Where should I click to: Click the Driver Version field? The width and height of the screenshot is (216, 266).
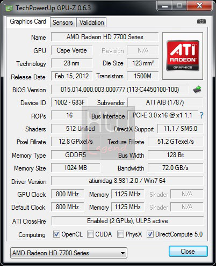127,181
